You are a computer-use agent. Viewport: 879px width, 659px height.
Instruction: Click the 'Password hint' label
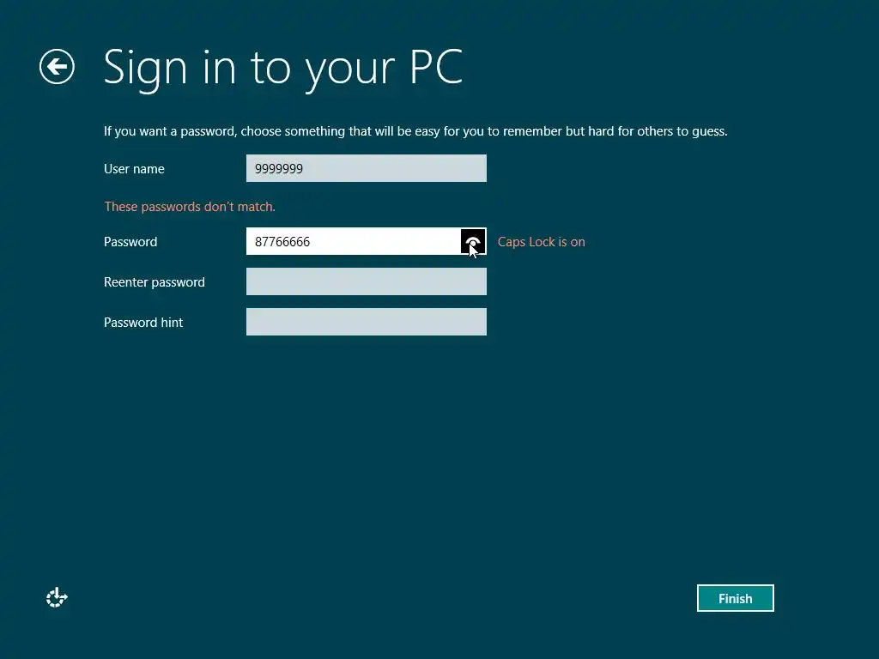coord(143,323)
